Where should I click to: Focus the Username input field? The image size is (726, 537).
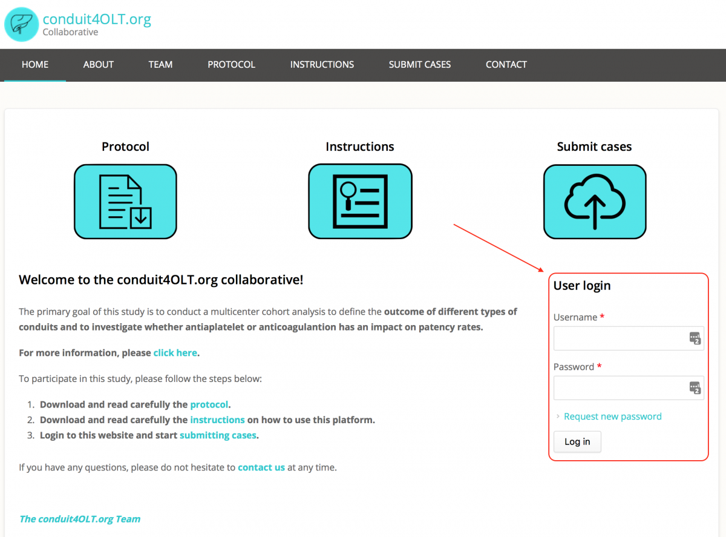[620, 338]
